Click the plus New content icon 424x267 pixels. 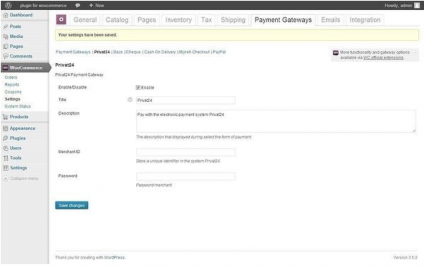pos(91,5)
